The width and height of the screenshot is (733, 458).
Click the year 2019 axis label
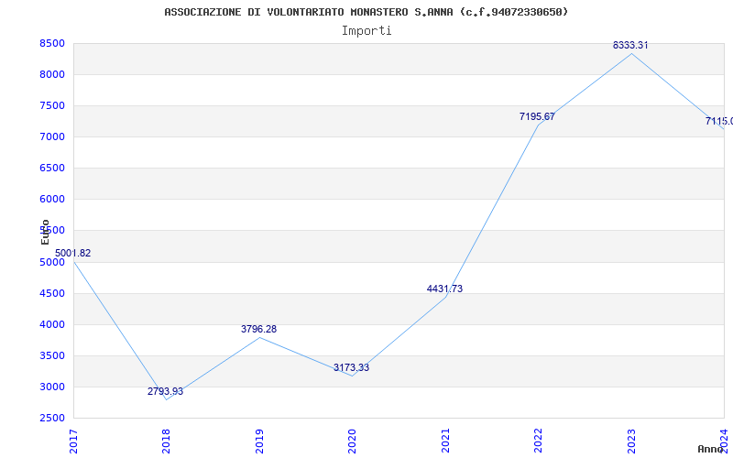tap(259, 442)
